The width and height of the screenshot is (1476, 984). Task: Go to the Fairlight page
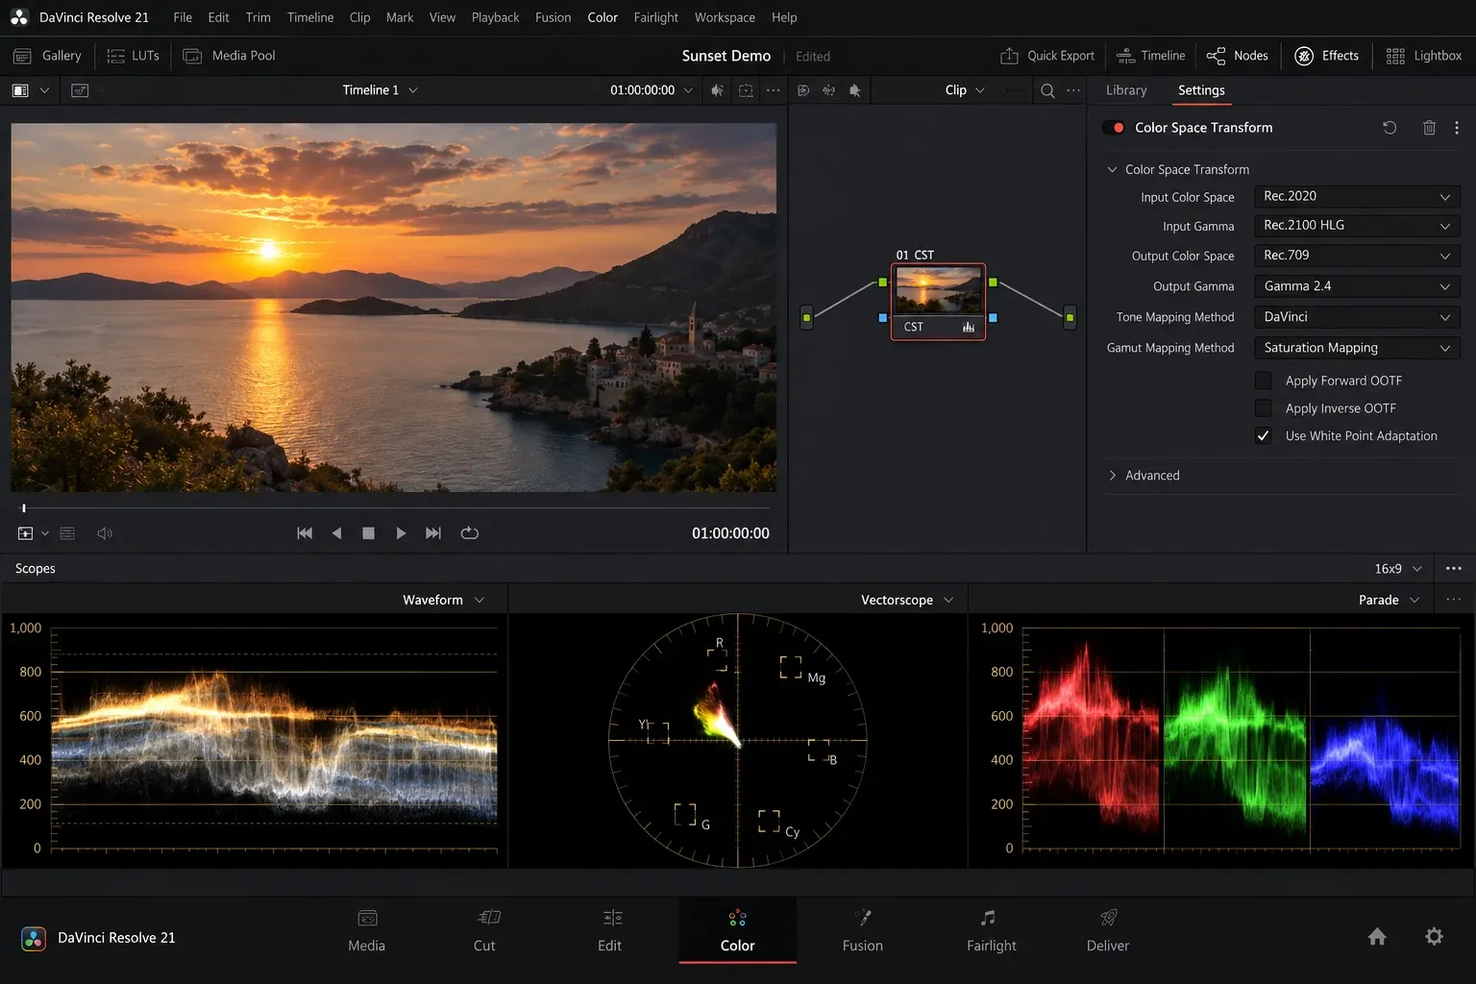tap(991, 931)
